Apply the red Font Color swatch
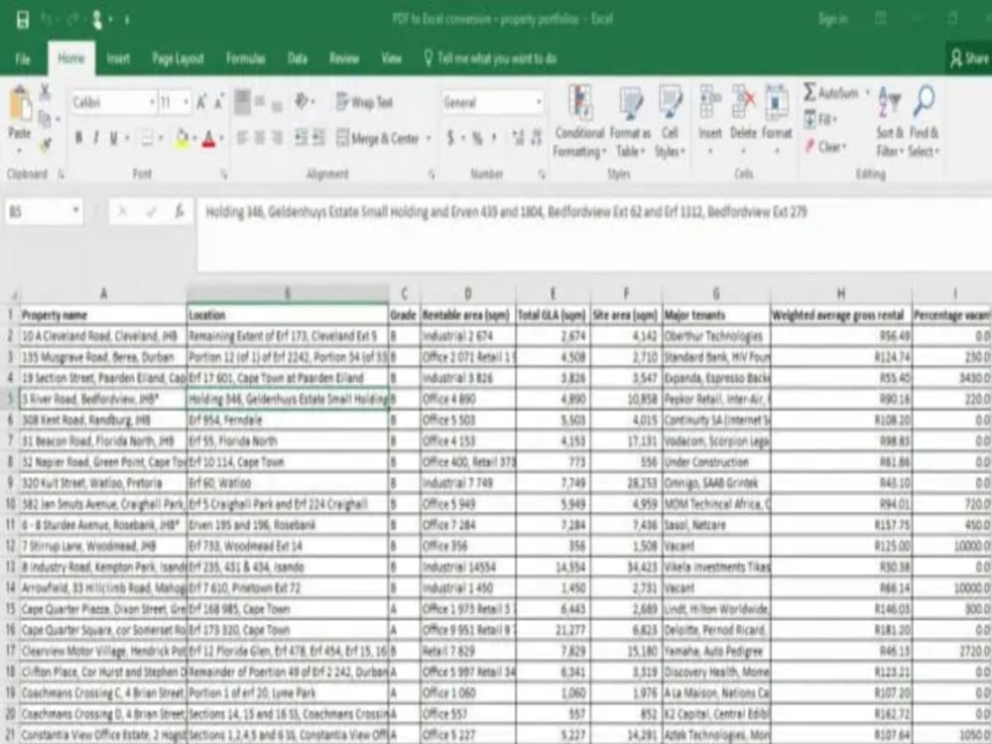The width and height of the screenshot is (992, 744). [x=209, y=139]
